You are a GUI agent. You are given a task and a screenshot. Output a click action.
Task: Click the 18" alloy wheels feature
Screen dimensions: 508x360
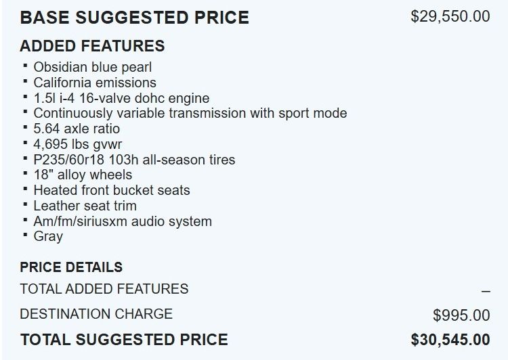(x=83, y=175)
